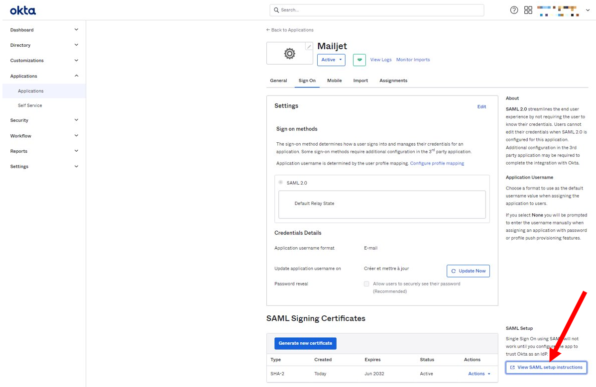Click the SHA-2 certificate type cell
This screenshot has width=596, height=387.
point(277,374)
